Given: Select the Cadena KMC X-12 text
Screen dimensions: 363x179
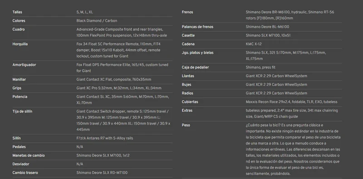Looking at the screenshot, I should [254, 44].
